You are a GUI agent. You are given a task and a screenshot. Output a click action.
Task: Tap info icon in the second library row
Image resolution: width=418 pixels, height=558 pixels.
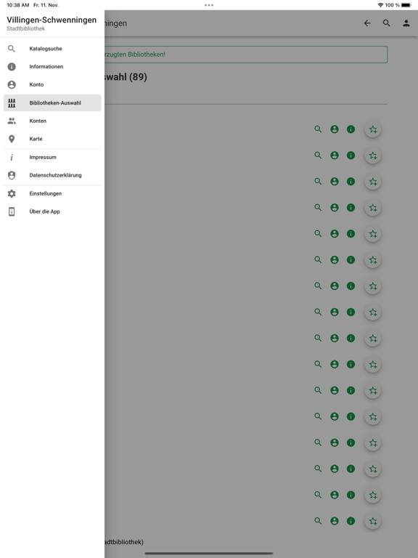(x=351, y=155)
